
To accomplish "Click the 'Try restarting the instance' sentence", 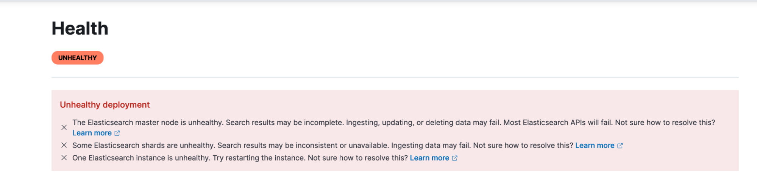I will (259, 158).
